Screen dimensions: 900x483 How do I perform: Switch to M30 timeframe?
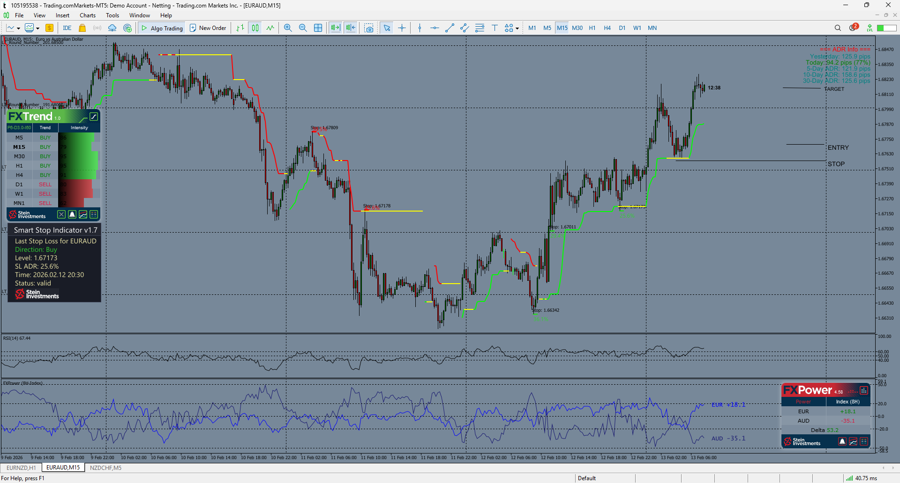click(x=577, y=28)
